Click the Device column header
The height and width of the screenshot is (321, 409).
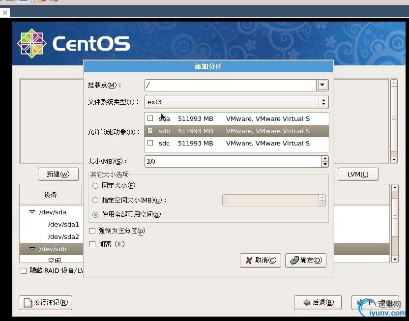click(50, 195)
